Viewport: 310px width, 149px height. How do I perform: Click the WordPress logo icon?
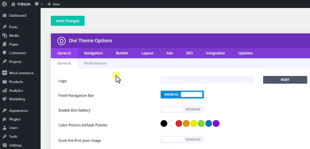(4, 4)
